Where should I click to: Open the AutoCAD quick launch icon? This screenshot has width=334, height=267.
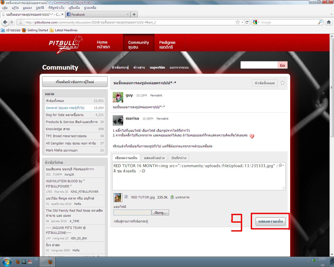[x=30, y=262]
